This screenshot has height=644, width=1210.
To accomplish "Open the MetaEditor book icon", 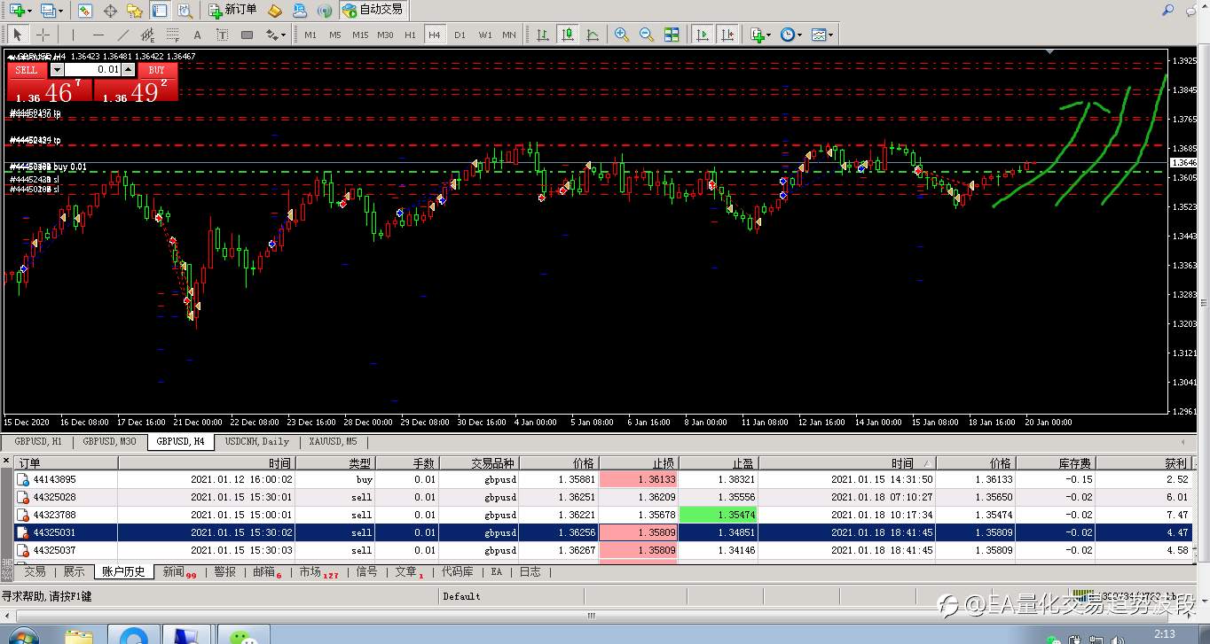I will 275,11.
